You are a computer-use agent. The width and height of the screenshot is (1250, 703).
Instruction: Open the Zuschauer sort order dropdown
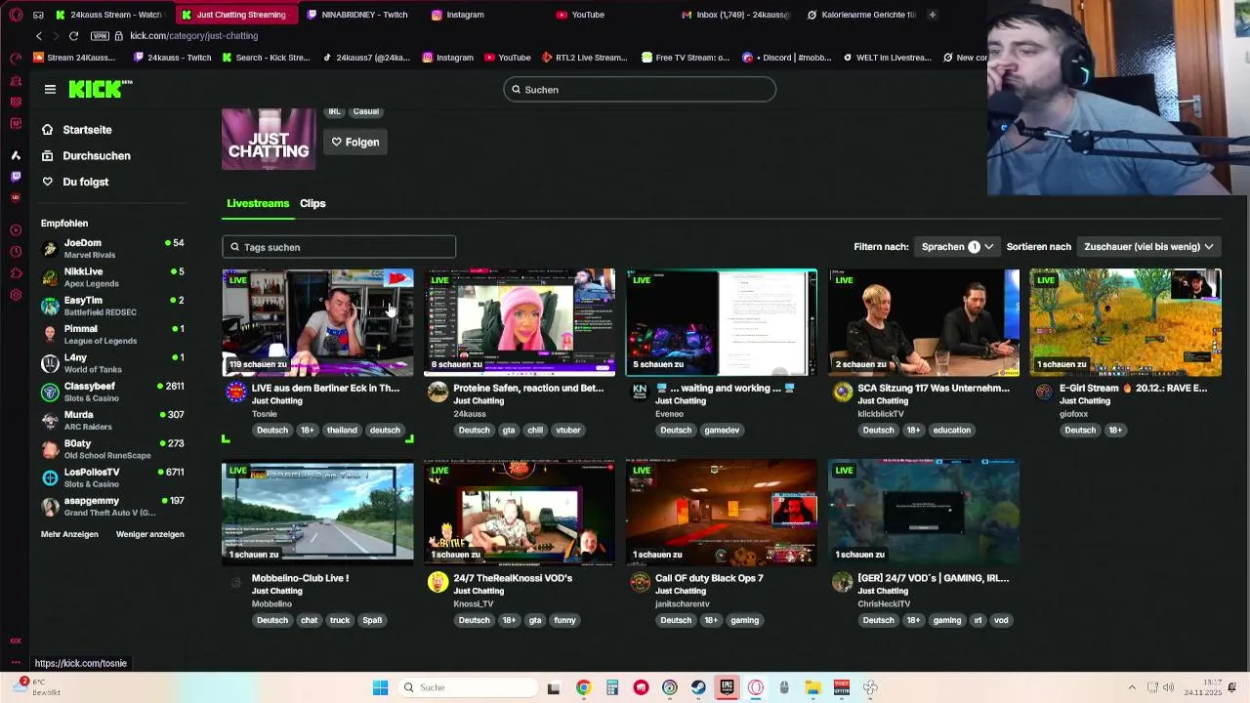click(1148, 247)
